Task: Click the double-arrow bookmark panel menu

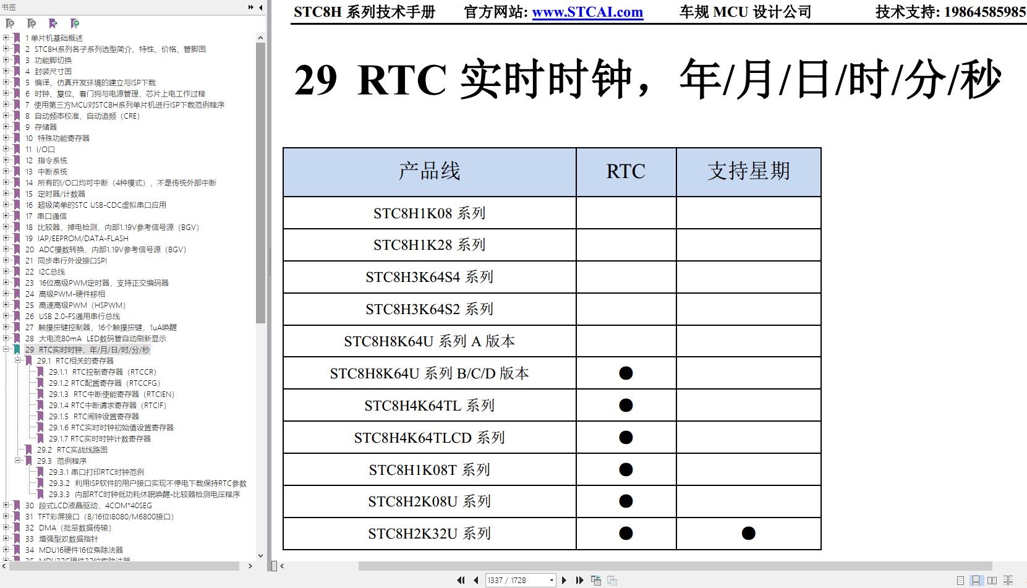Action: pos(250,7)
